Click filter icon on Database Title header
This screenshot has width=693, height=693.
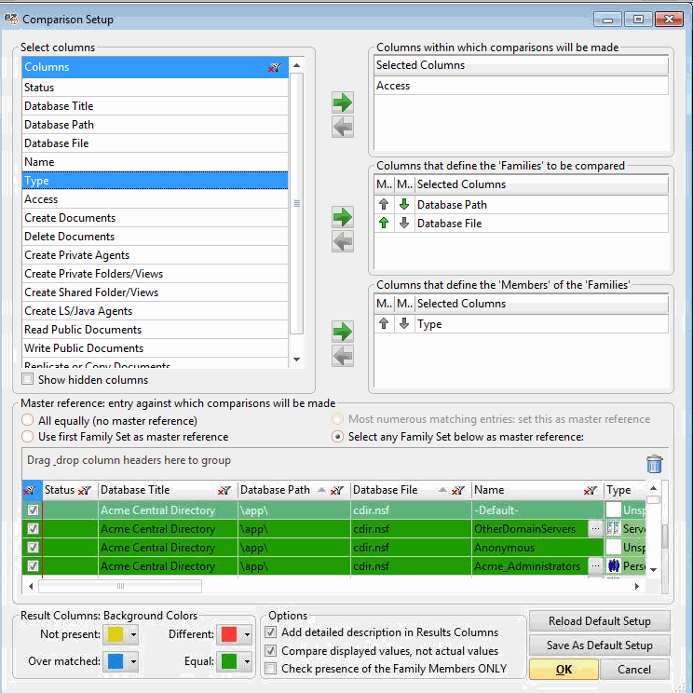tap(224, 491)
